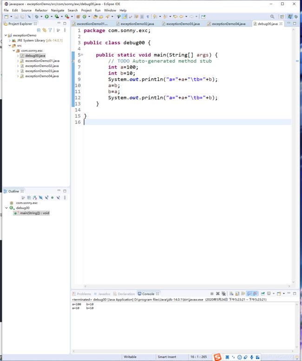Toggle Show Whitespace Characters pilcrow icon
The height and width of the screenshot is (361, 302).
[x=148, y=17]
